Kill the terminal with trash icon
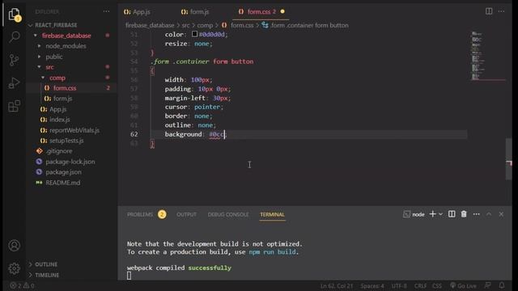 pos(464,214)
